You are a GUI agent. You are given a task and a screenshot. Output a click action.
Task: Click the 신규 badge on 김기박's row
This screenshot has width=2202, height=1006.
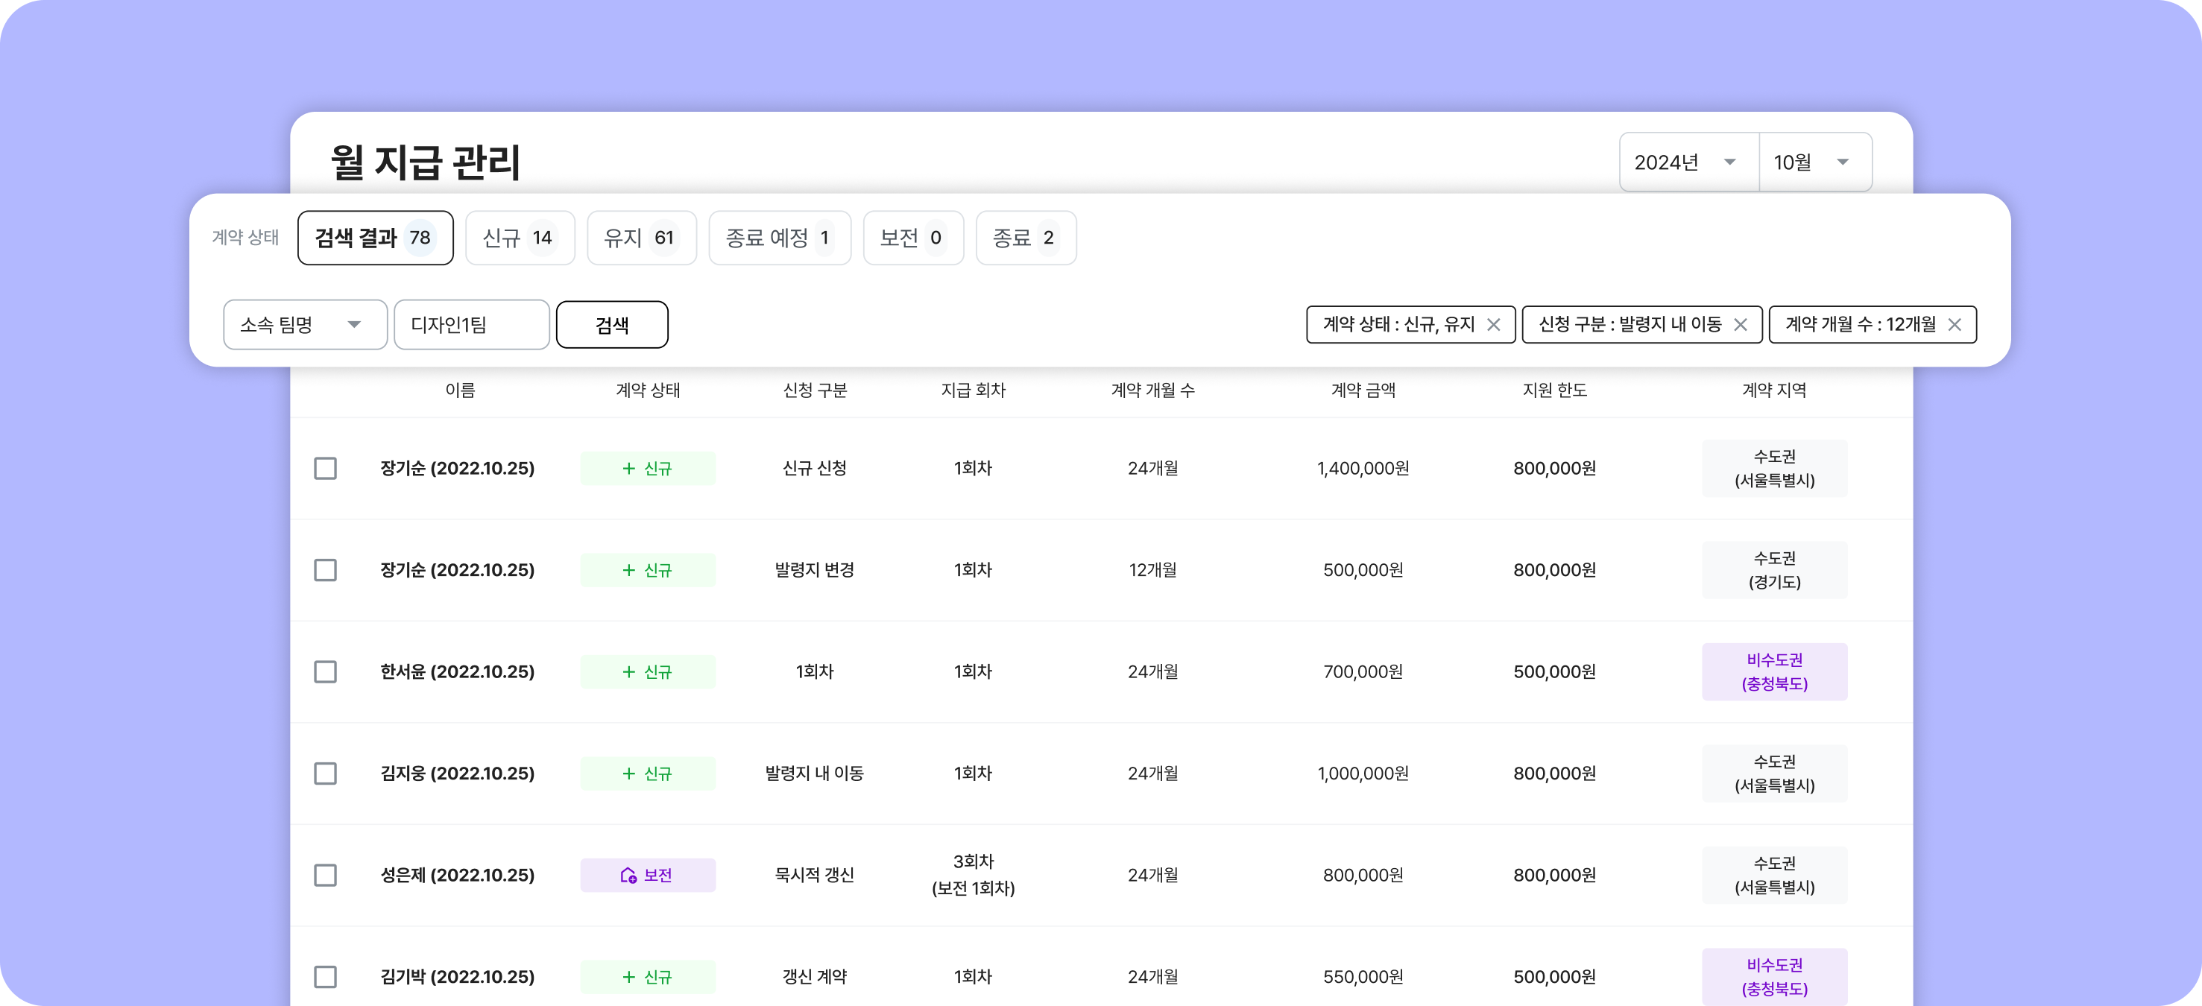coord(647,977)
